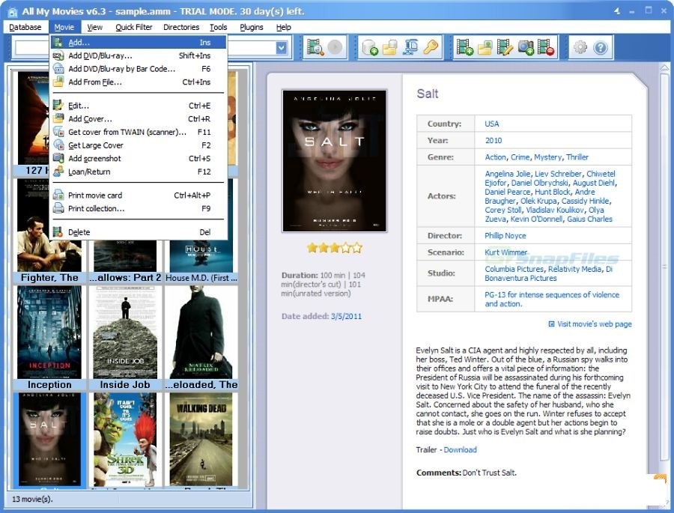
Task: Open the Quick Filter menu
Action: (x=133, y=27)
